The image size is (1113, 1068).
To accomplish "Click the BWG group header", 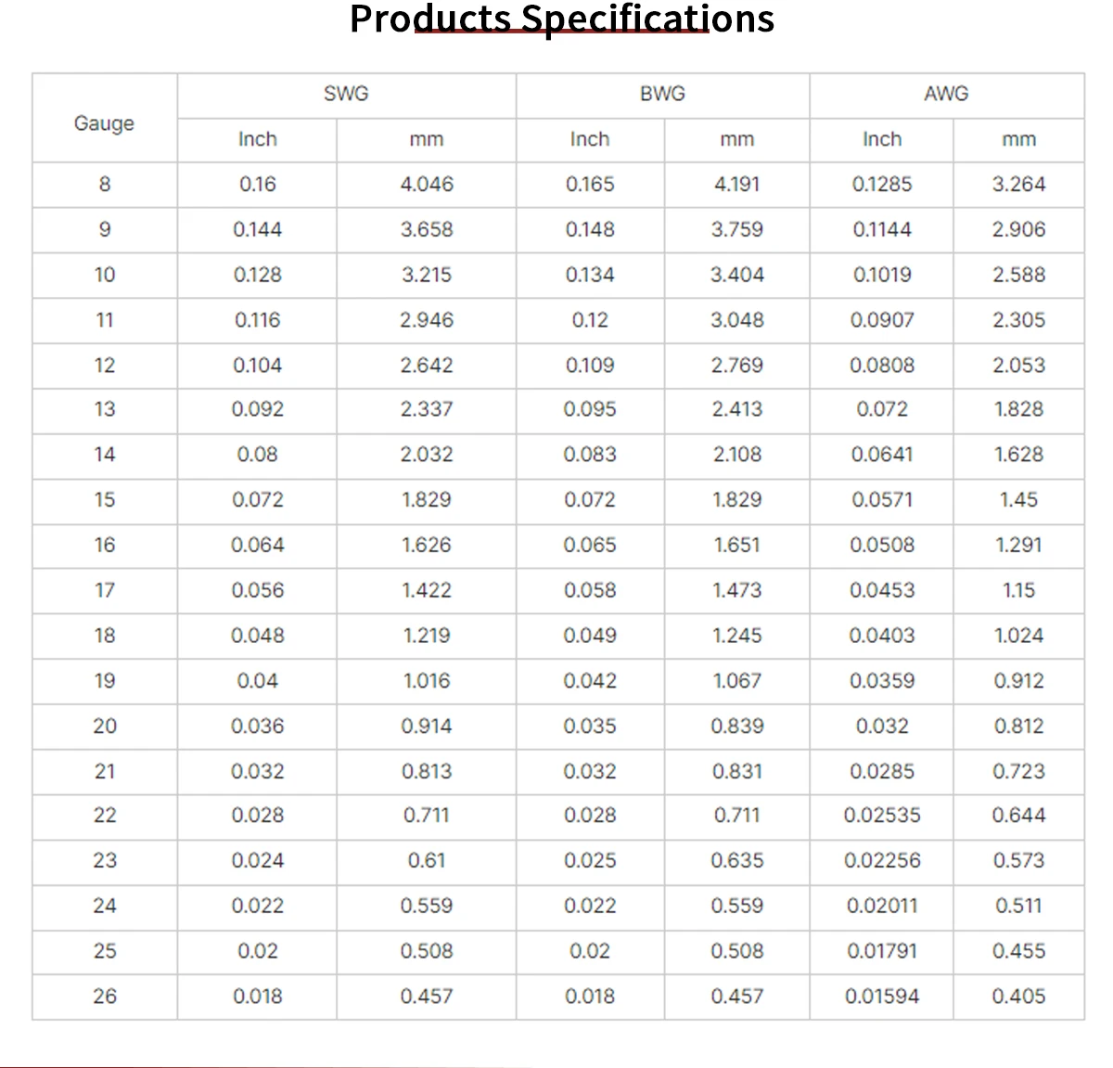I will pos(662,94).
